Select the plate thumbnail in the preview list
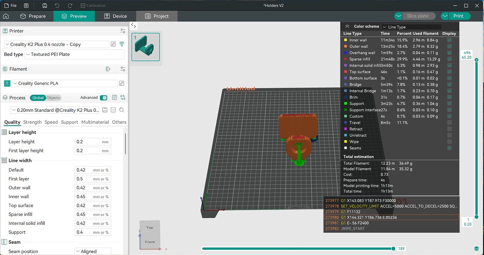This screenshot has width=484, height=255. tap(145, 47)
